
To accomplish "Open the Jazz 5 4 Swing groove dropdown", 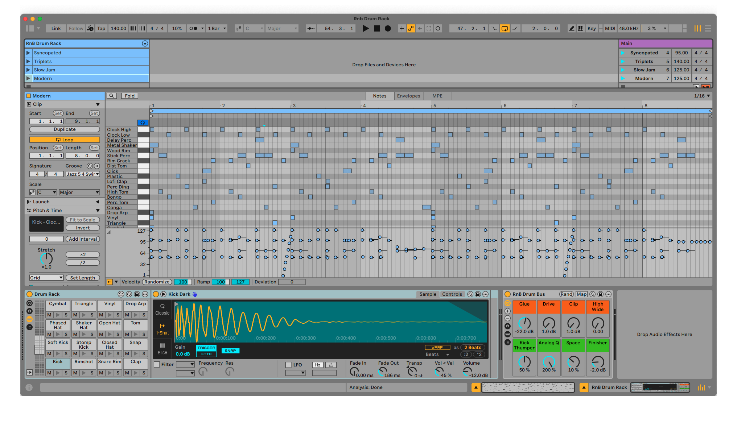I will (83, 174).
